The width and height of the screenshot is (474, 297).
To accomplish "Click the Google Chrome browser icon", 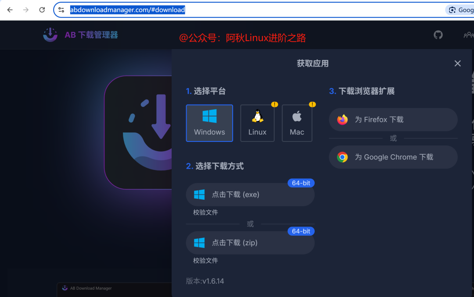I will pos(342,157).
